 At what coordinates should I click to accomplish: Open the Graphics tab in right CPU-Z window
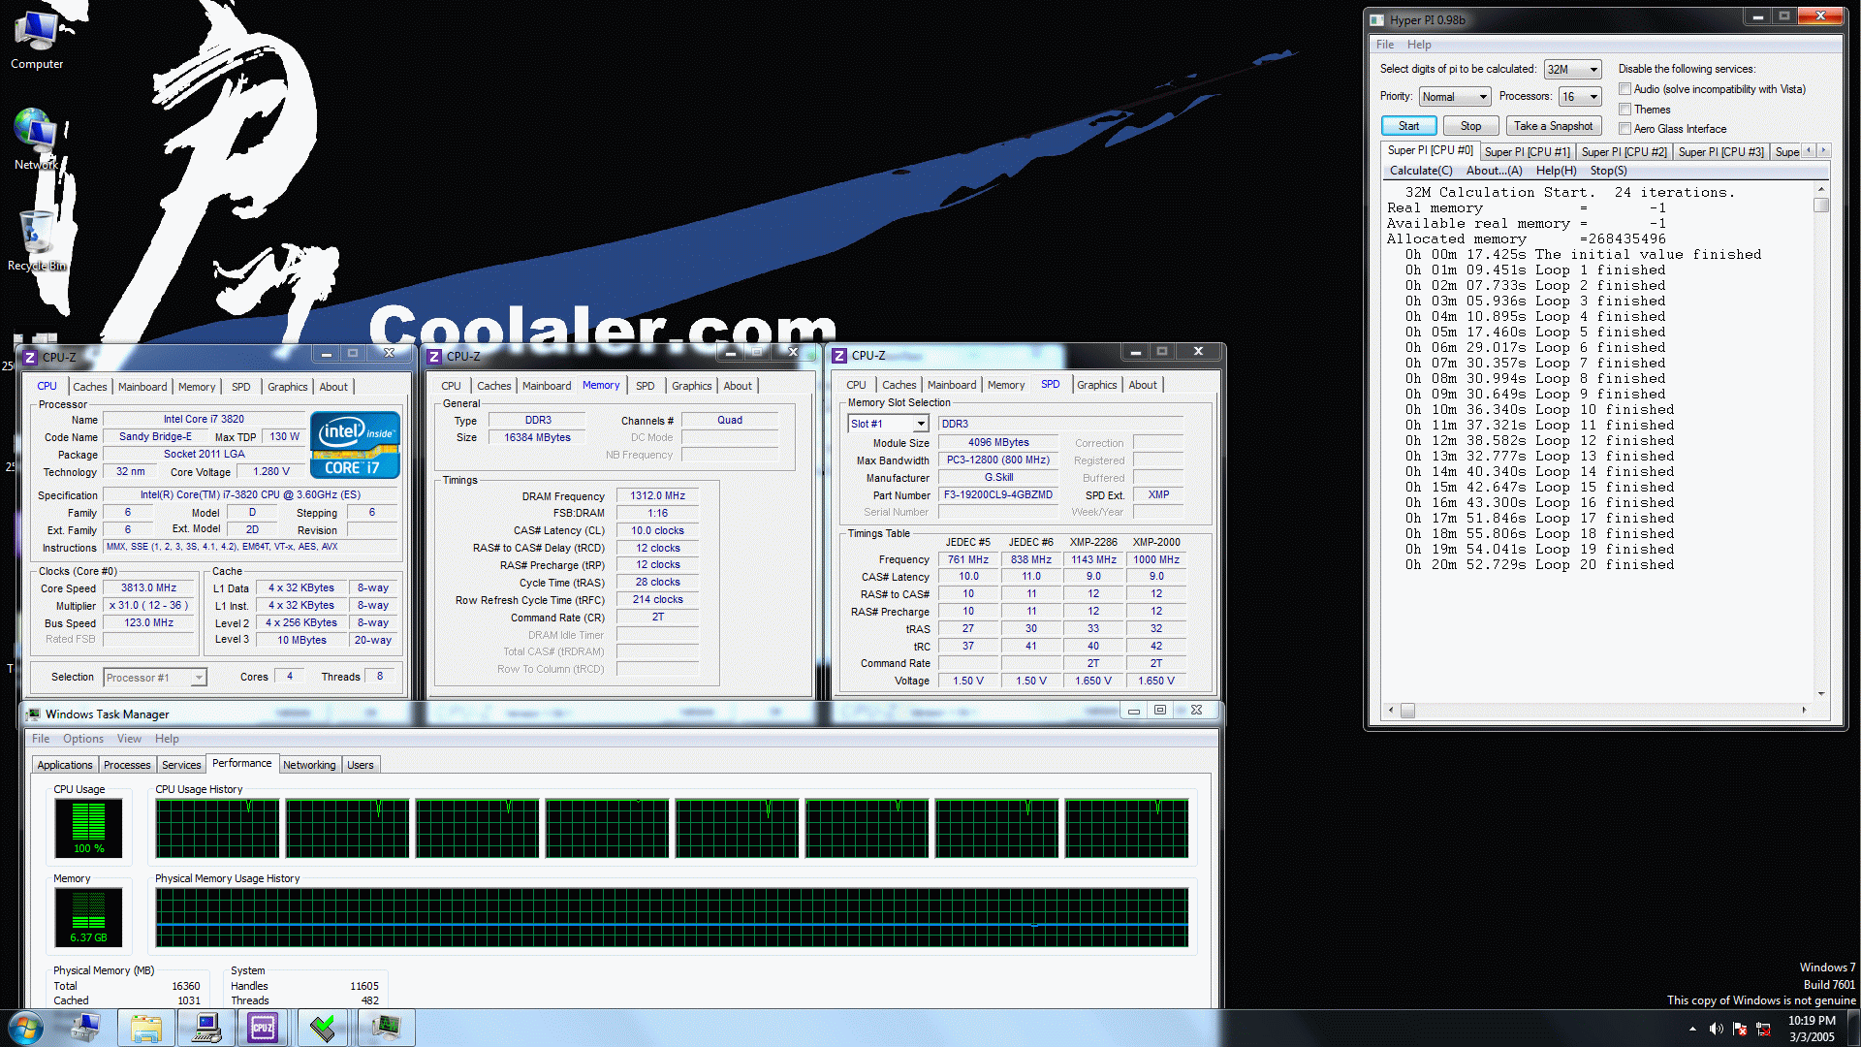(1096, 385)
